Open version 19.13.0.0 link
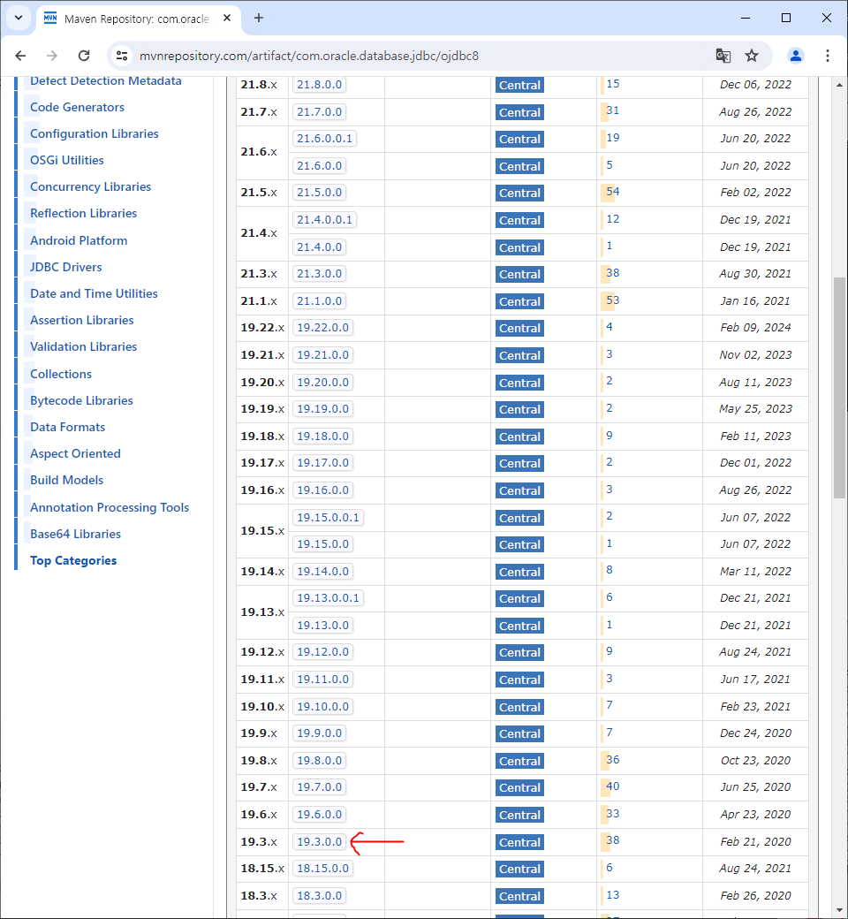This screenshot has width=848, height=919. (323, 626)
